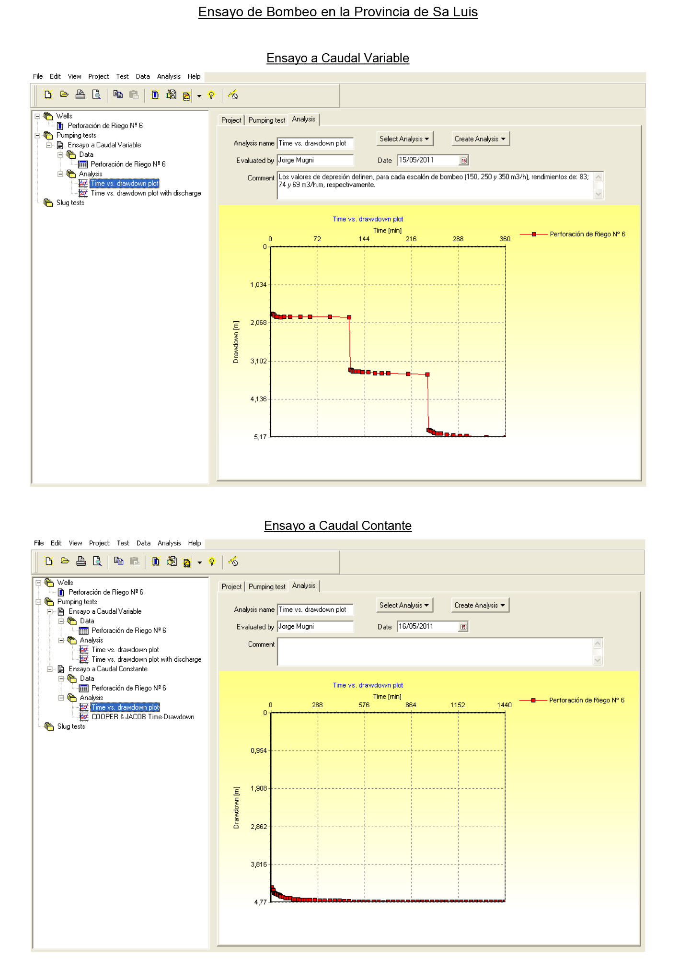The height and width of the screenshot is (959, 679).
Task: Open Select Analysis dropdown in top window
Action: [x=404, y=139]
